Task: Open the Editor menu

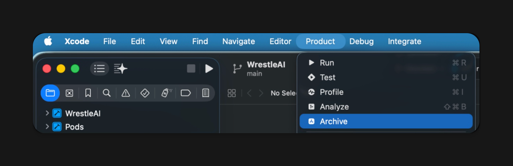Action: click(x=280, y=41)
